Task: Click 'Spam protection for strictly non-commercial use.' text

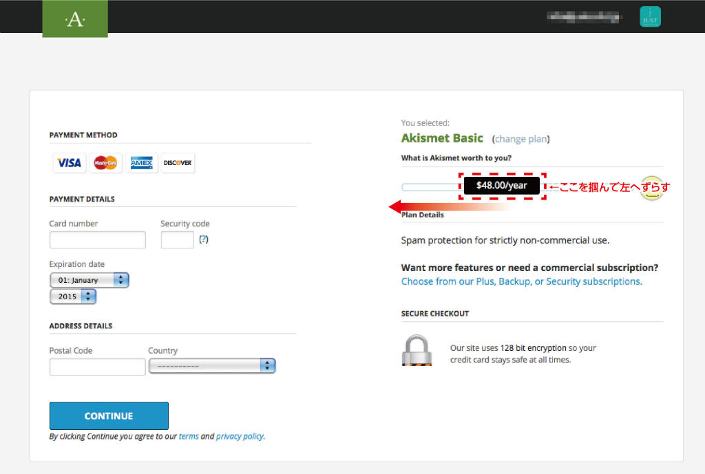Action: click(505, 240)
